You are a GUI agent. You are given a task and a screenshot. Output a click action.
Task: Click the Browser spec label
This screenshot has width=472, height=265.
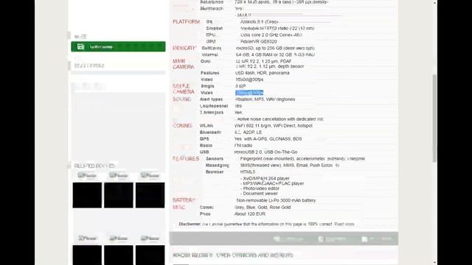(x=215, y=172)
